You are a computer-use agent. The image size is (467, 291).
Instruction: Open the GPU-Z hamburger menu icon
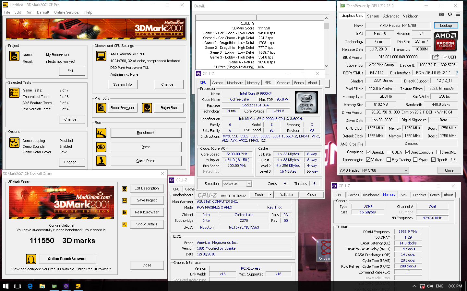tap(458, 14)
